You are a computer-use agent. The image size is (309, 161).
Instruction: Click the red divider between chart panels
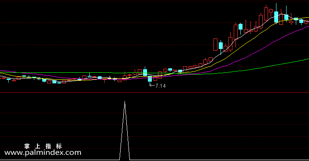pyautogui.click(x=154, y=93)
